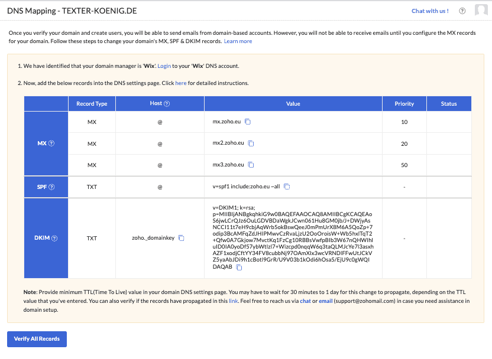This screenshot has height=359, width=492.
Task: Open the help question mark in header
Action: (x=462, y=11)
